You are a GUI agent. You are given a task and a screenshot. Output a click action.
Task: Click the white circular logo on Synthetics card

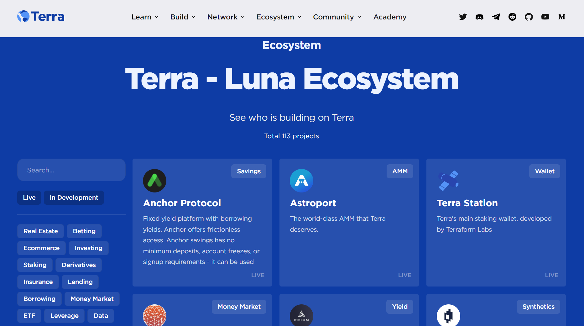(x=448, y=315)
